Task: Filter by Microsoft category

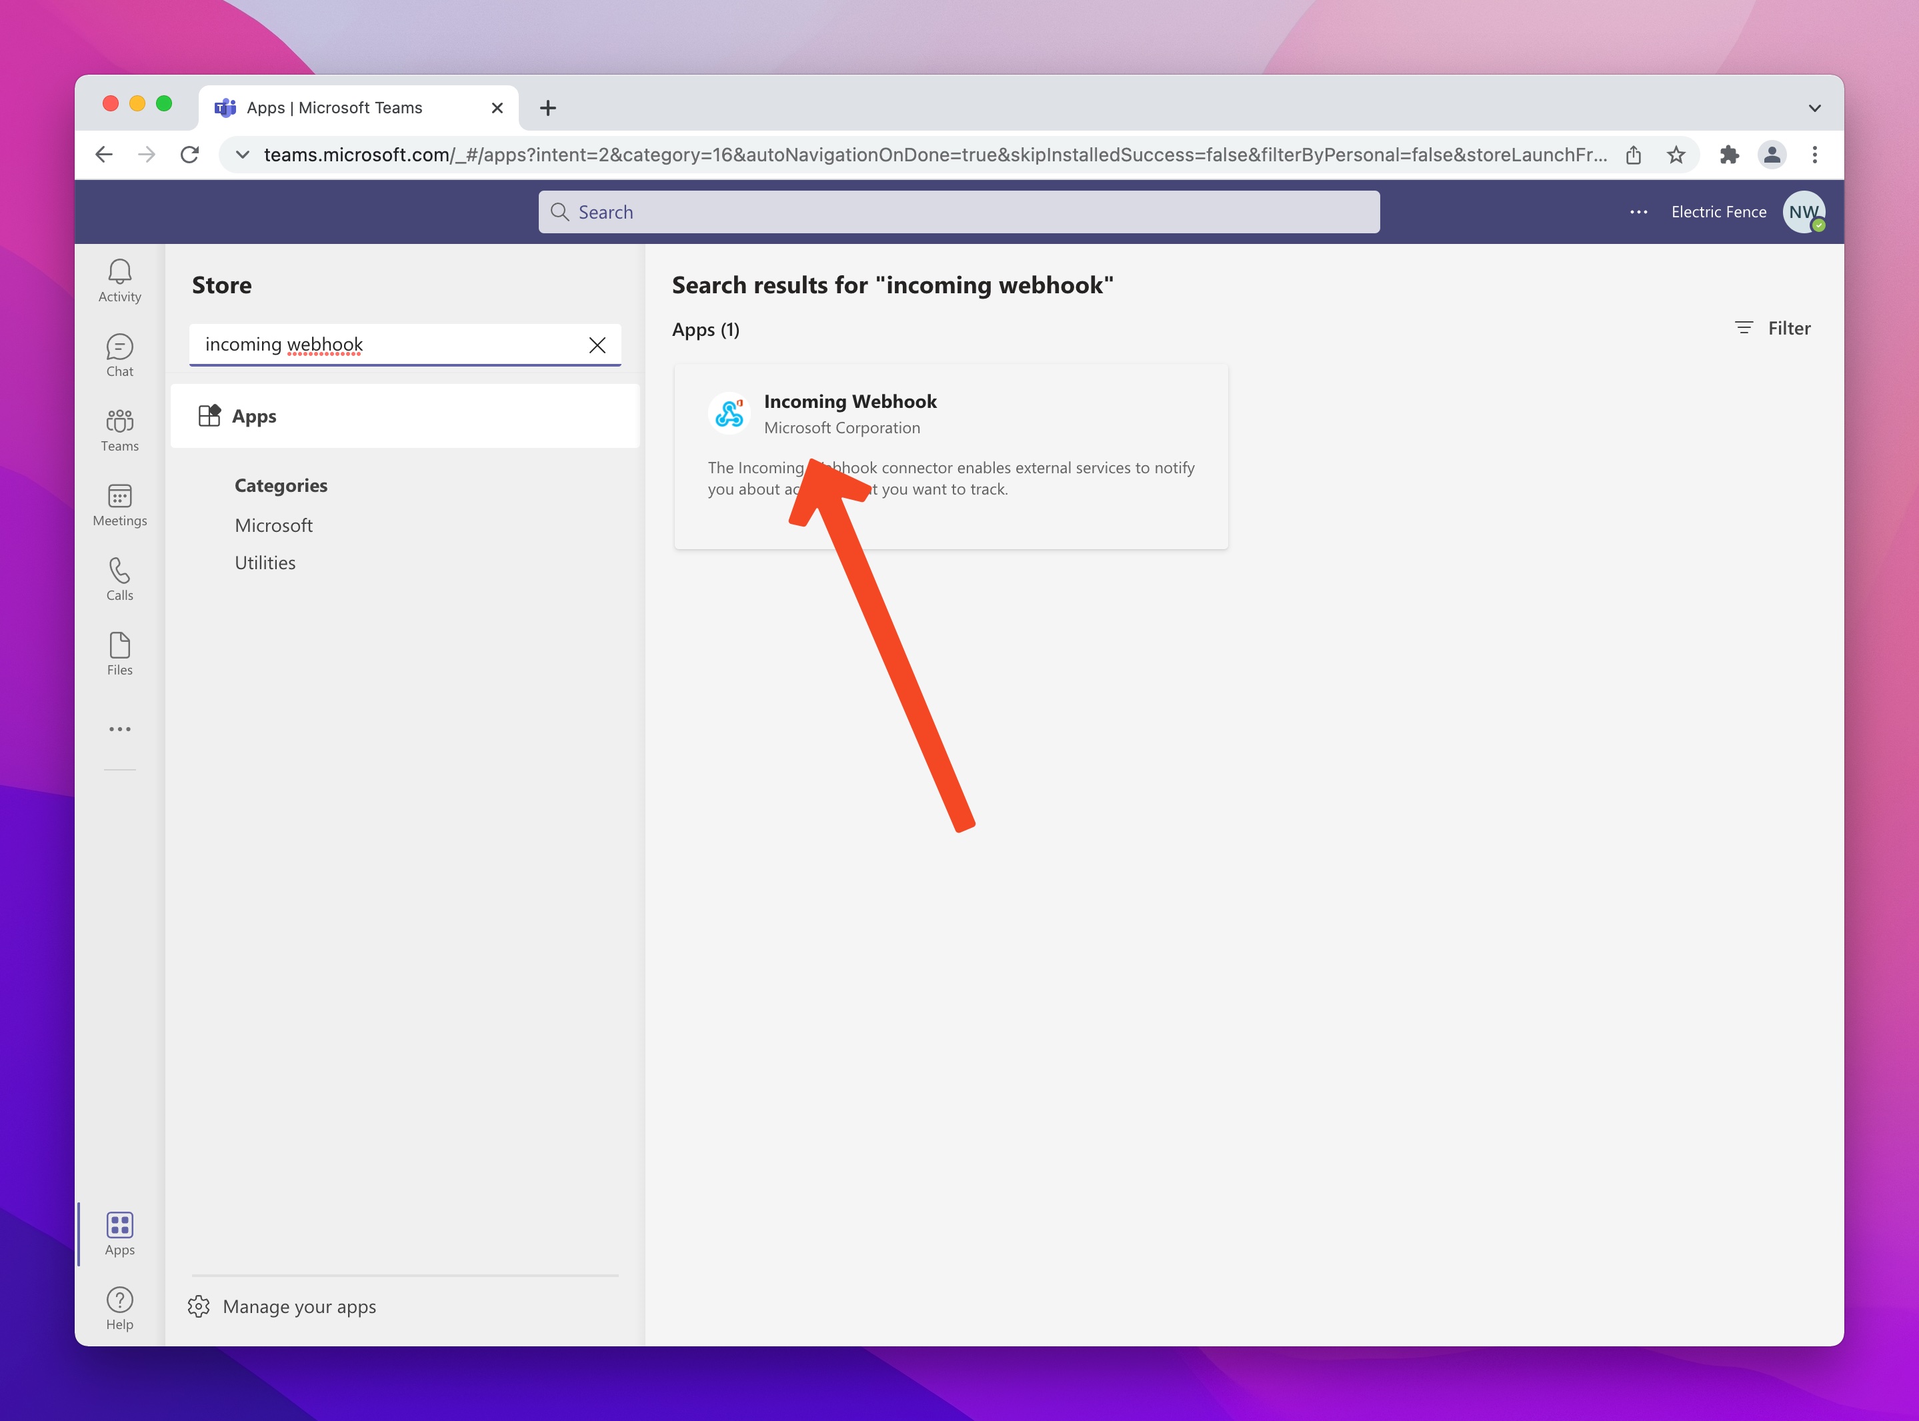Action: [x=273, y=525]
